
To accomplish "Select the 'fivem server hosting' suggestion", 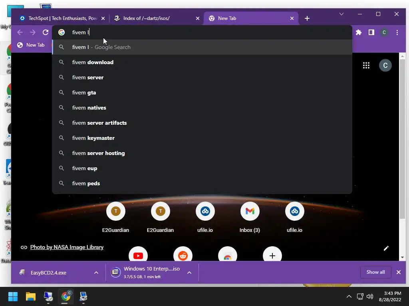I will click(202, 153).
